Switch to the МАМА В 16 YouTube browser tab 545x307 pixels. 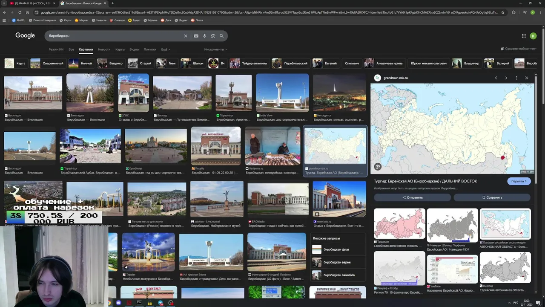[x=32, y=3]
